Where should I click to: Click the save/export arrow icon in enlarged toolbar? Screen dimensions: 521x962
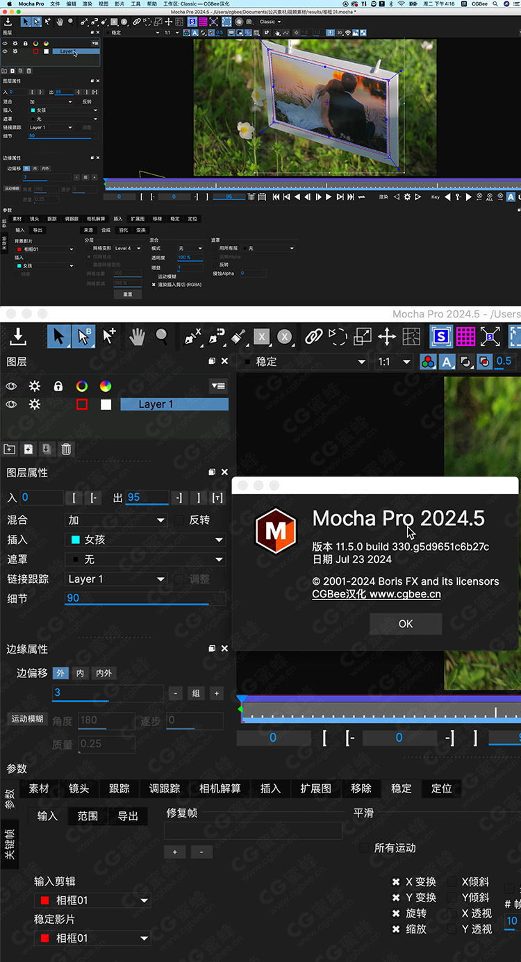(18, 337)
